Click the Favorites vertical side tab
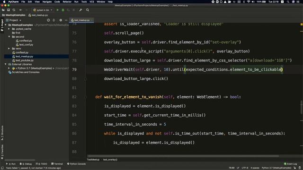This screenshot has width=303, height=170. [x=2, y=152]
